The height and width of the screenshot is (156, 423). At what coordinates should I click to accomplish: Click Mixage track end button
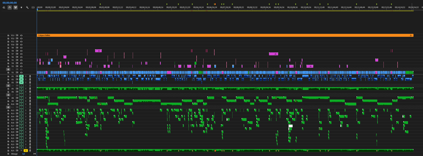click(x=35, y=154)
